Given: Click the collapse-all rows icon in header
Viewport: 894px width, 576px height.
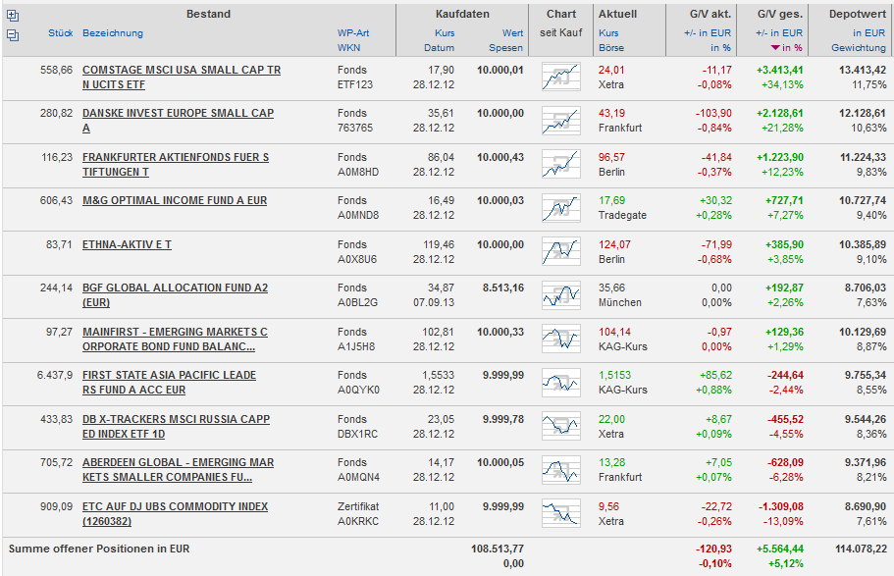Looking at the screenshot, I should pos(13,34).
